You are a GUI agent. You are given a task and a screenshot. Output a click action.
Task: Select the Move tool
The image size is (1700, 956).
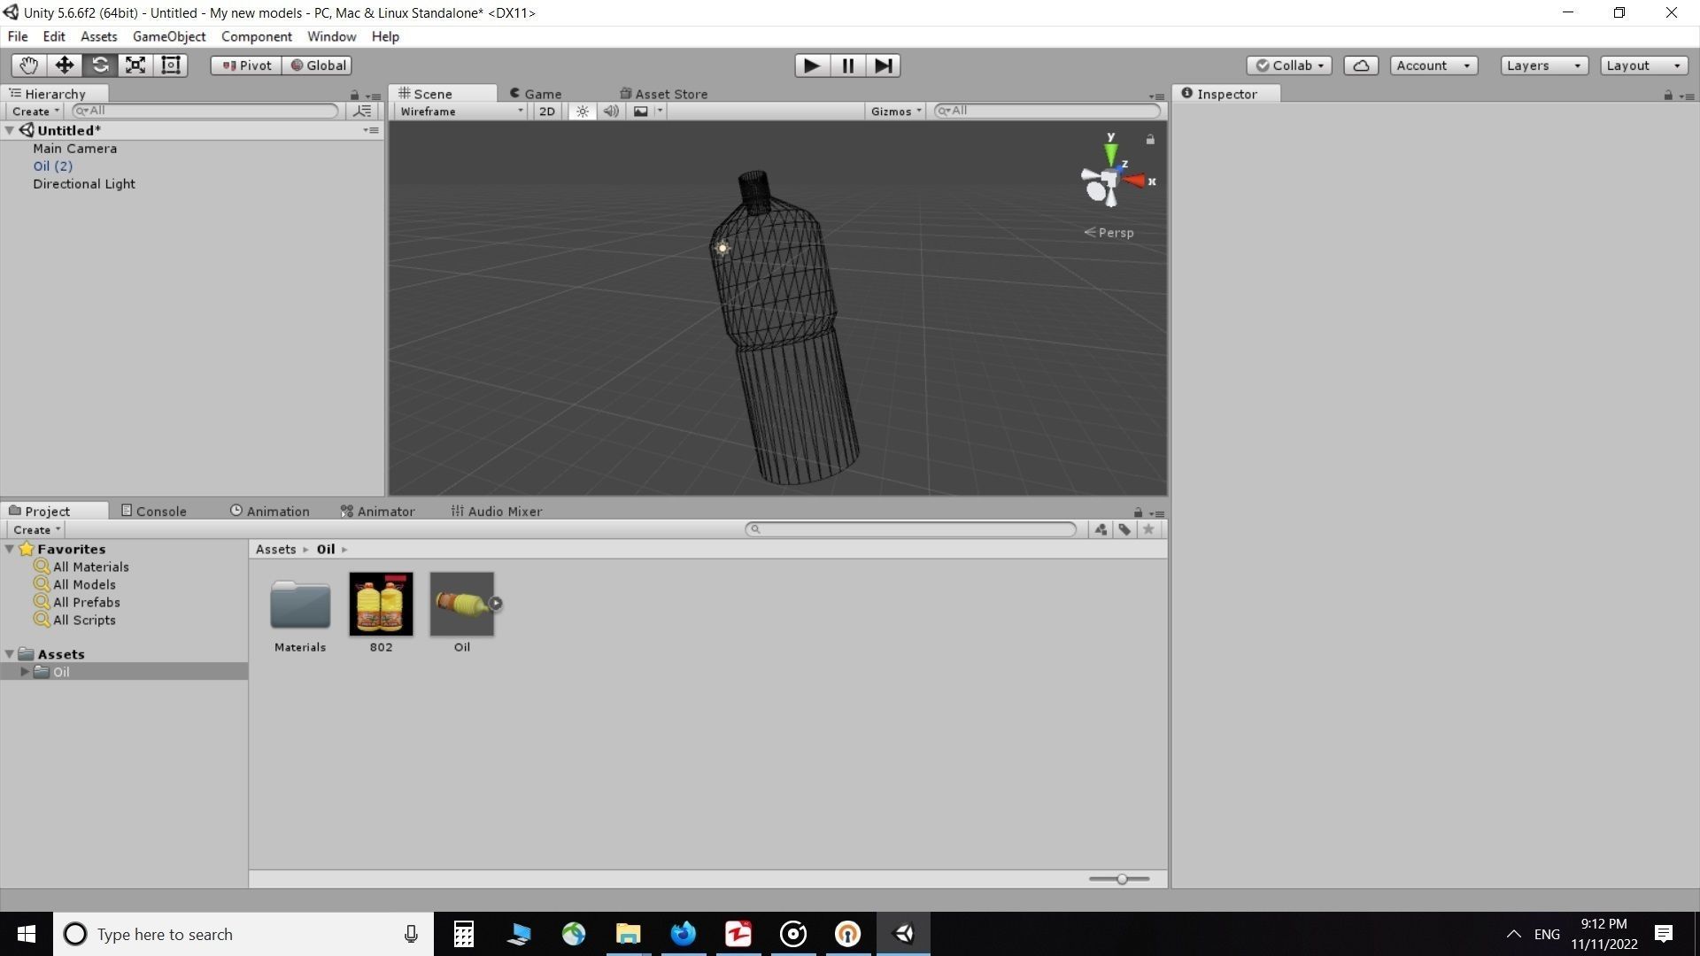coord(64,65)
